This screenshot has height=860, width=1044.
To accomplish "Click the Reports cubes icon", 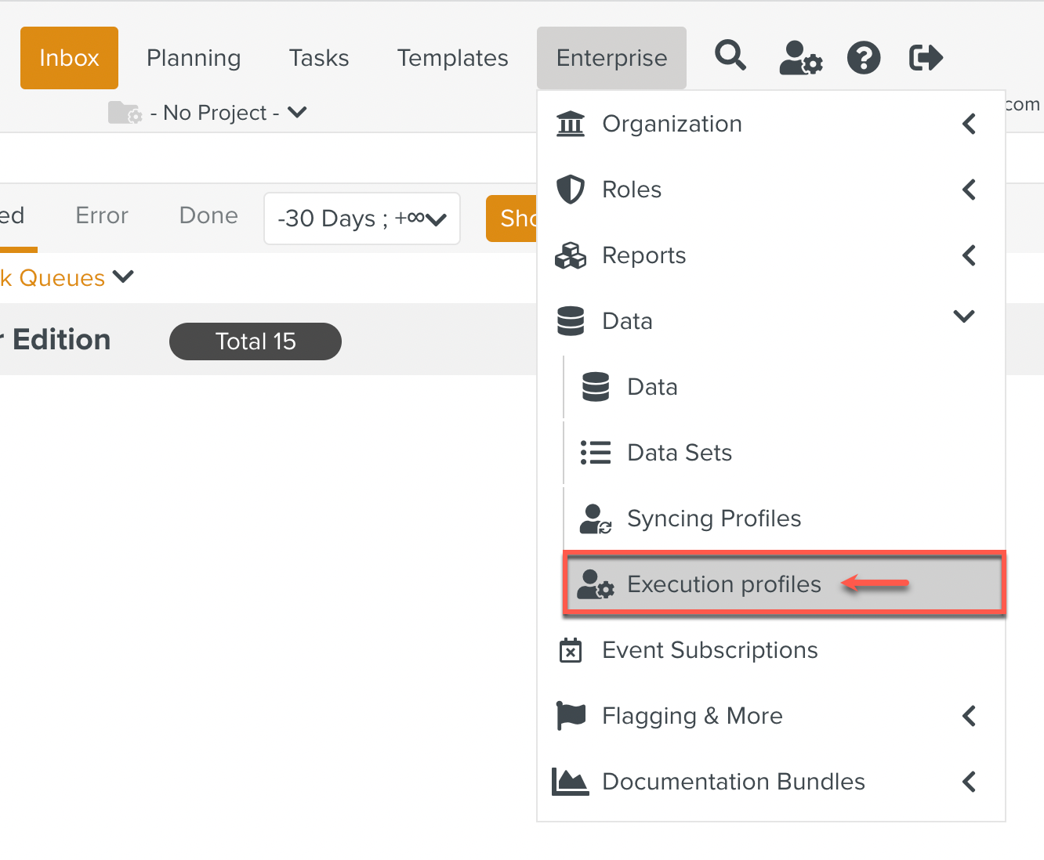I will coord(570,255).
